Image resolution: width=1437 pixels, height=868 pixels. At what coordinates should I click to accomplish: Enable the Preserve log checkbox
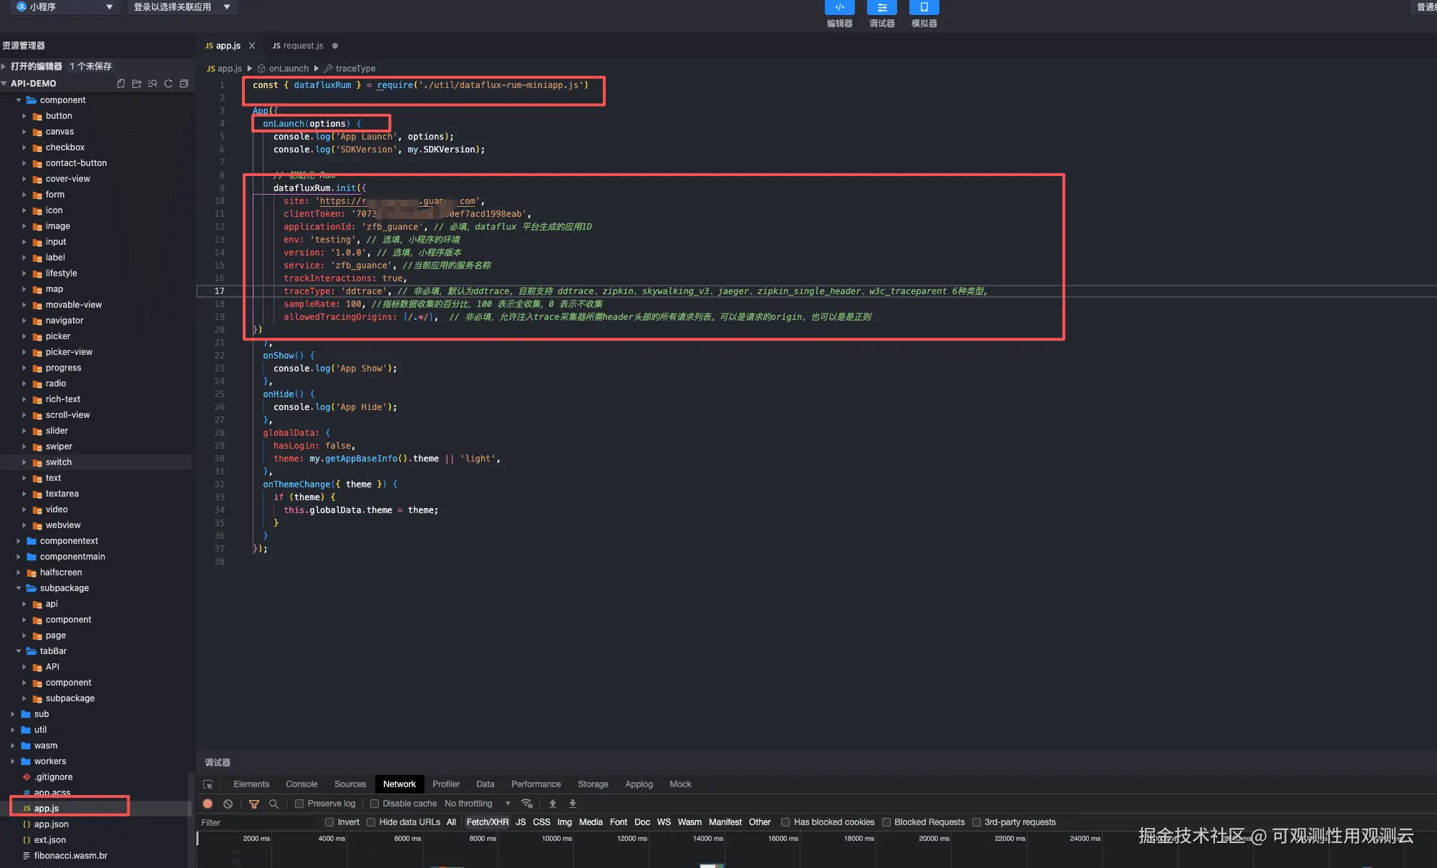[x=300, y=804]
